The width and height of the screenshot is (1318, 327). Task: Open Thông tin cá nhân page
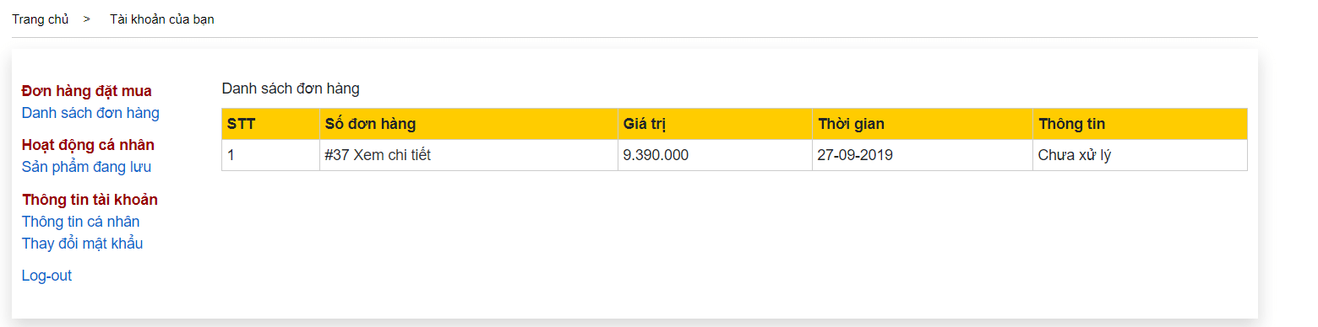tap(80, 222)
